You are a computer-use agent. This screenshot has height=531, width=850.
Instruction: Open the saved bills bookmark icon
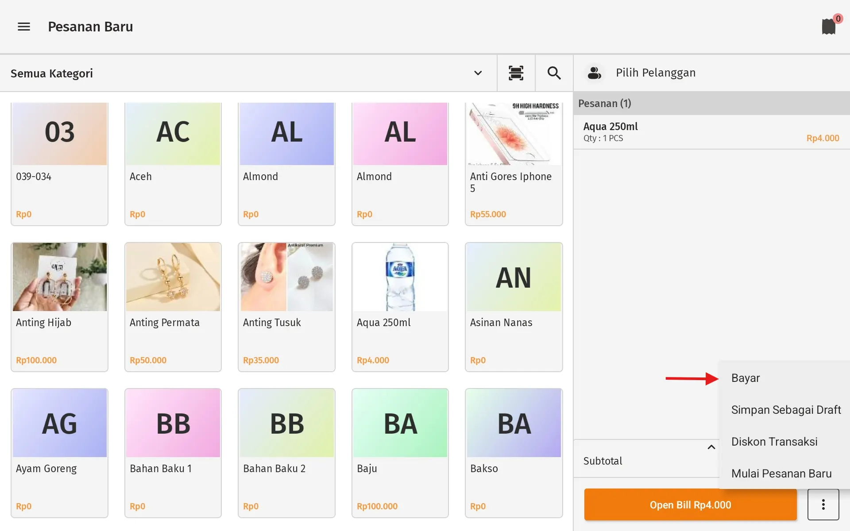tap(828, 27)
